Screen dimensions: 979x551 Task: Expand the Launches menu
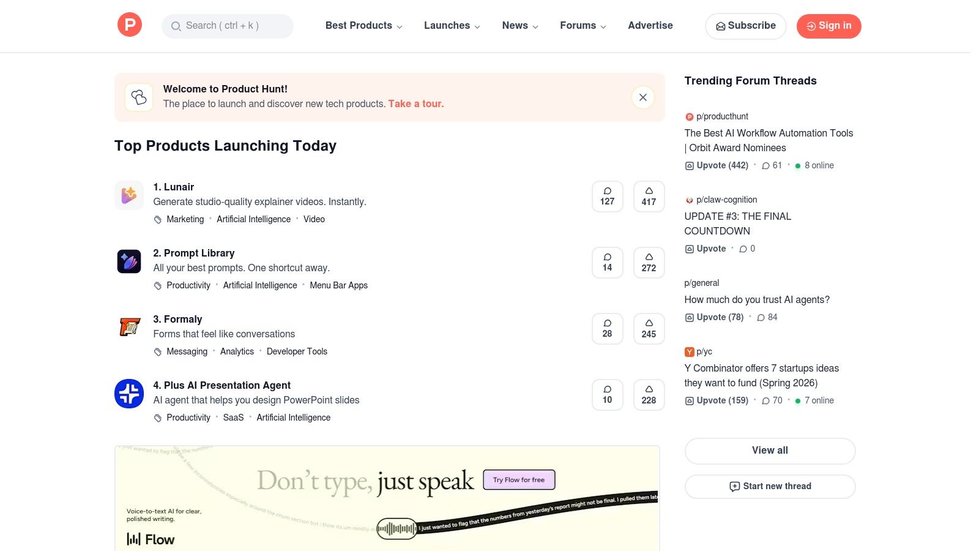tap(452, 26)
